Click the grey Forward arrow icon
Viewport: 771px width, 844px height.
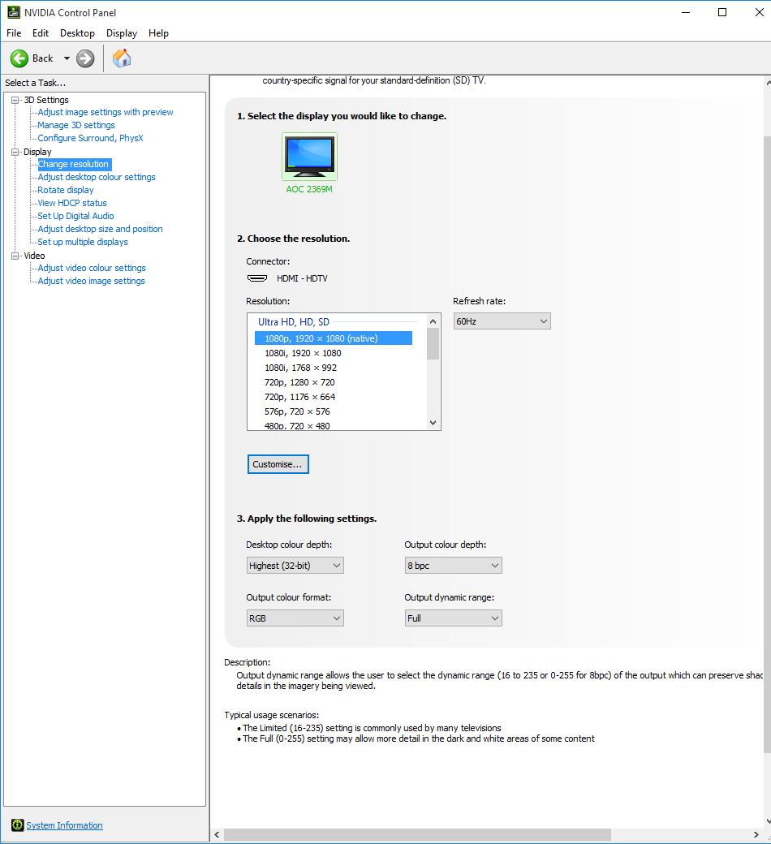[x=85, y=58]
